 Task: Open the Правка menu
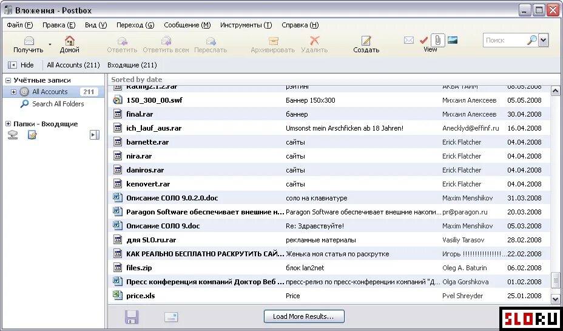point(59,25)
